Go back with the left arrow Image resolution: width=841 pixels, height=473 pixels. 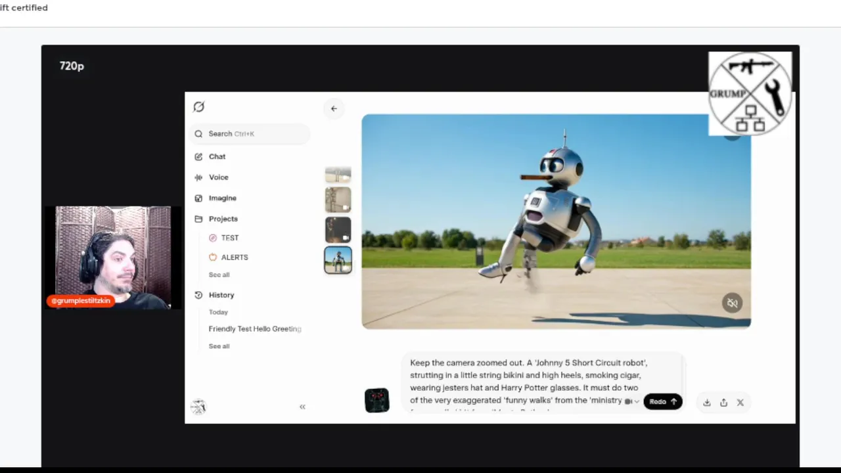pyautogui.click(x=334, y=108)
